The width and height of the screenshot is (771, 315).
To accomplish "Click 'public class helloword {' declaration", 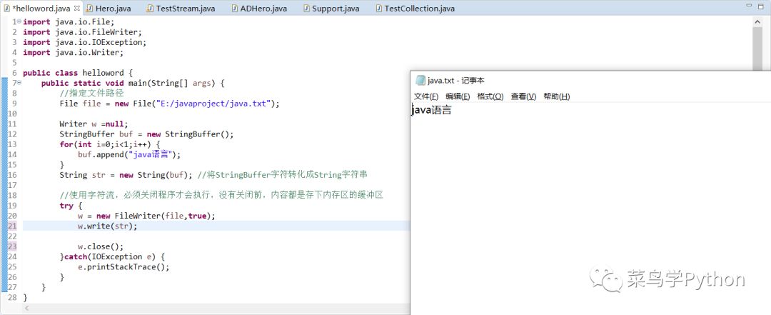I will tap(78, 73).
